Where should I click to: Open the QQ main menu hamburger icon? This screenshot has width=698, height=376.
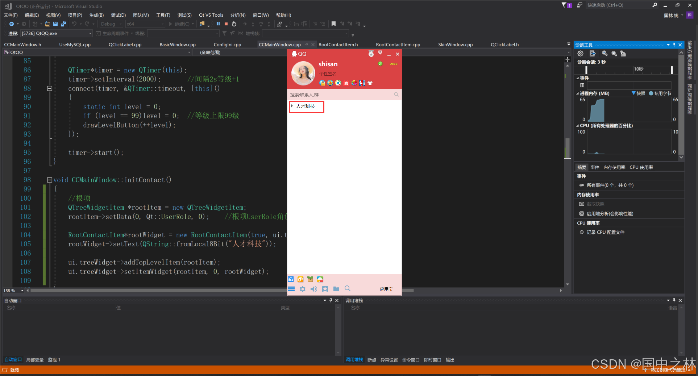(x=291, y=289)
